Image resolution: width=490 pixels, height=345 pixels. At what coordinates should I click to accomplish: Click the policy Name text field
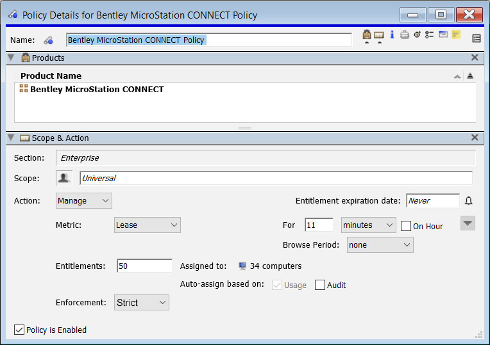(x=209, y=40)
